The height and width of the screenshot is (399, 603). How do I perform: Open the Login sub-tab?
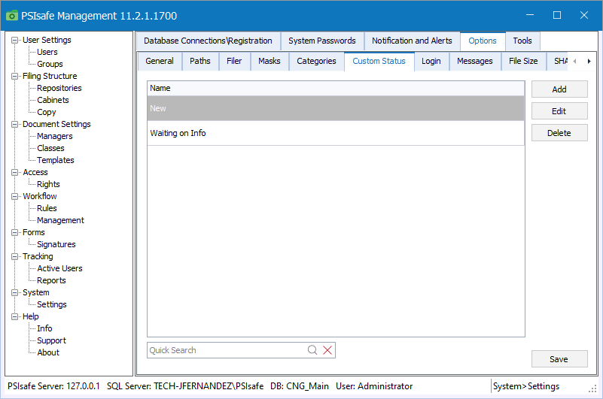point(431,61)
